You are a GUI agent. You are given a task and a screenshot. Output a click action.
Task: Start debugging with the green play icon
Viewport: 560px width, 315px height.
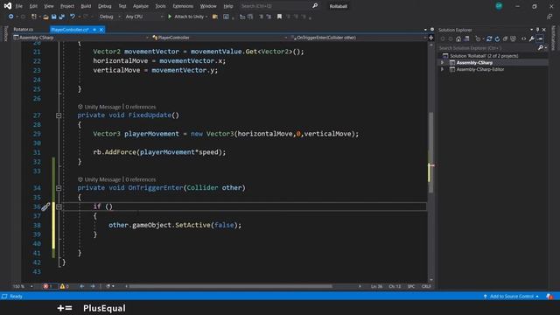[x=170, y=17]
